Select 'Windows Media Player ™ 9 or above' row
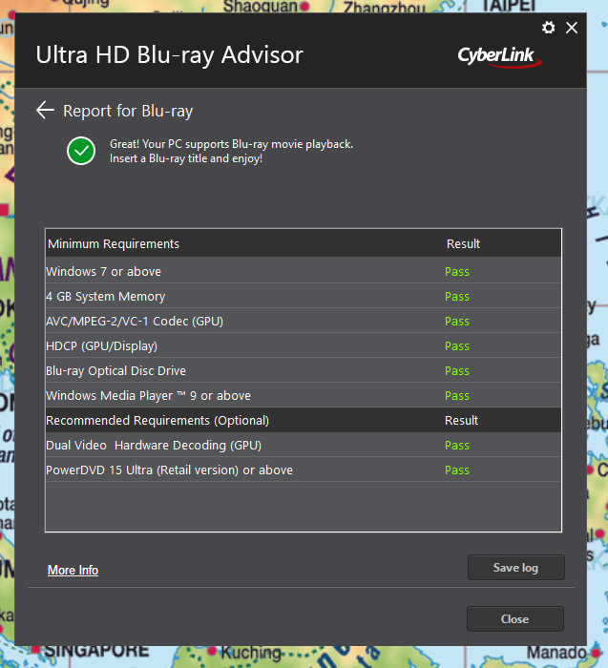 (303, 395)
